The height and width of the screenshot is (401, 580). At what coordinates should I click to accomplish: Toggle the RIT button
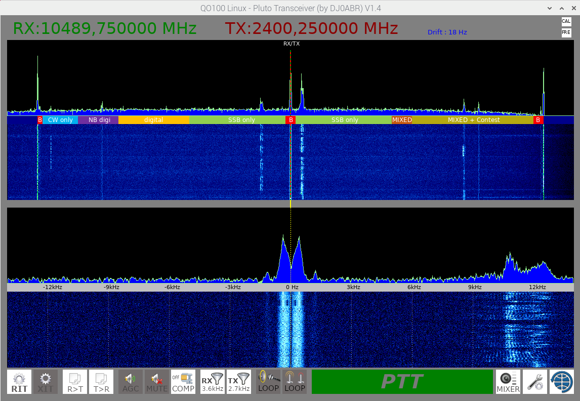pyautogui.click(x=19, y=382)
